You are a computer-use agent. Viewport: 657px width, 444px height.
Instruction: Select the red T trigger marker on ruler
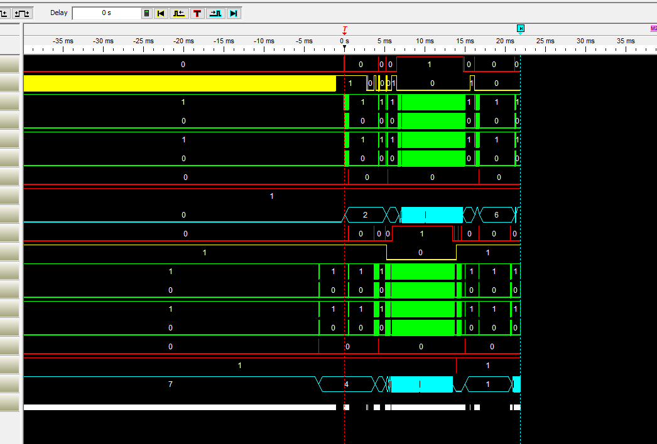click(x=344, y=31)
